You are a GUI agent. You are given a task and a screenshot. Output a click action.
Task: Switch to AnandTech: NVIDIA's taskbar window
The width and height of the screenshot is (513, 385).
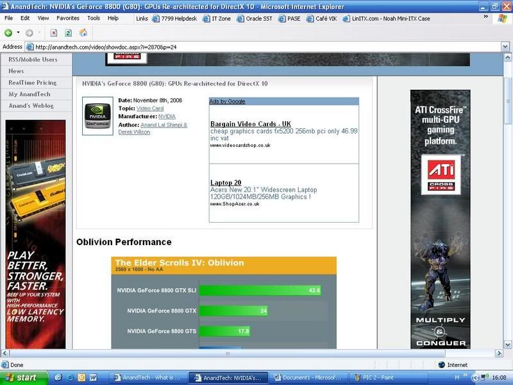(229, 378)
